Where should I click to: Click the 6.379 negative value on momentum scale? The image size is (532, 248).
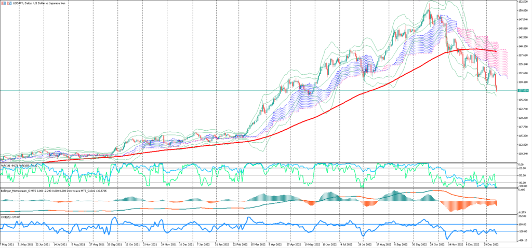coord(522,212)
